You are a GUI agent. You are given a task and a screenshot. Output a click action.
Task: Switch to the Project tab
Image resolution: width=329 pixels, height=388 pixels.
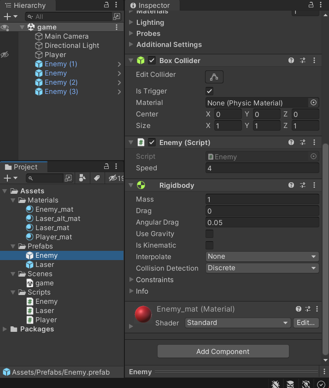[23, 167]
